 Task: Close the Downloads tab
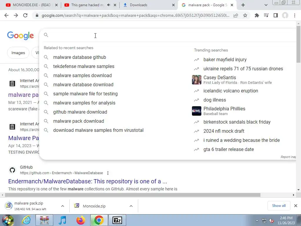(173, 5)
